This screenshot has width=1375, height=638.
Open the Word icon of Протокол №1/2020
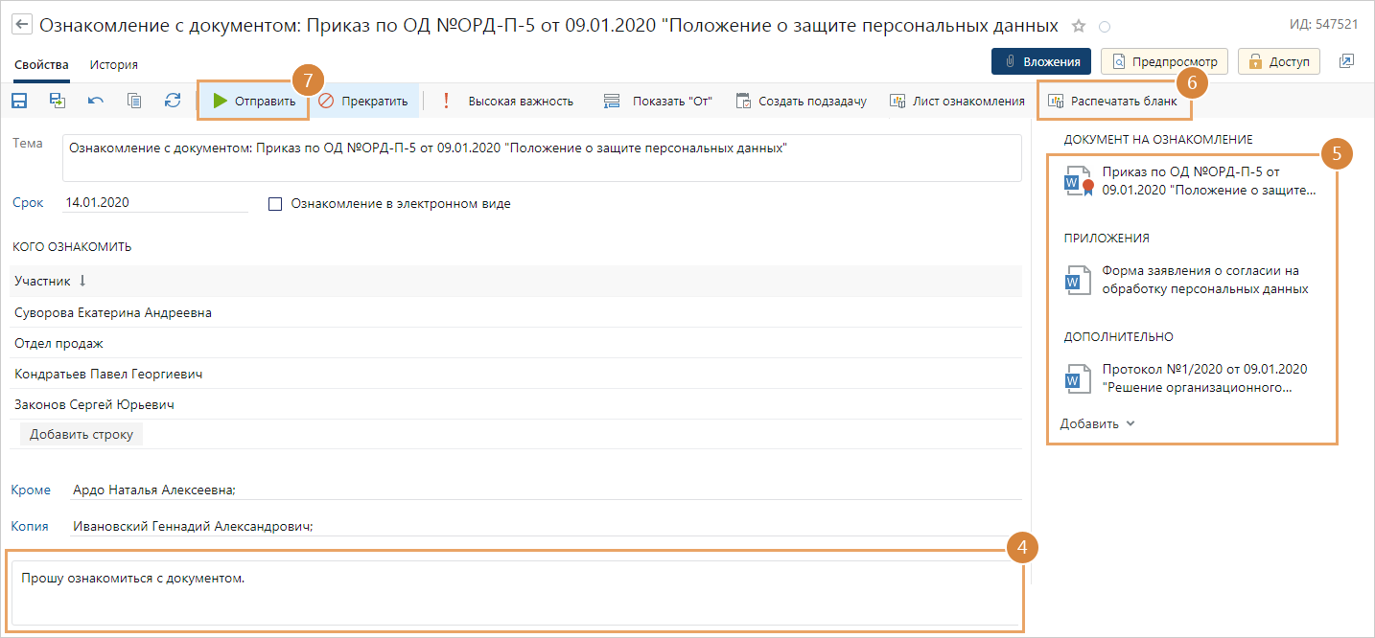[1076, 379]
